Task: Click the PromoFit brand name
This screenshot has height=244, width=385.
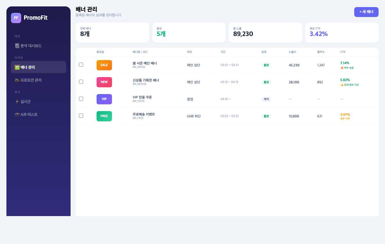Action: point(36,18)
